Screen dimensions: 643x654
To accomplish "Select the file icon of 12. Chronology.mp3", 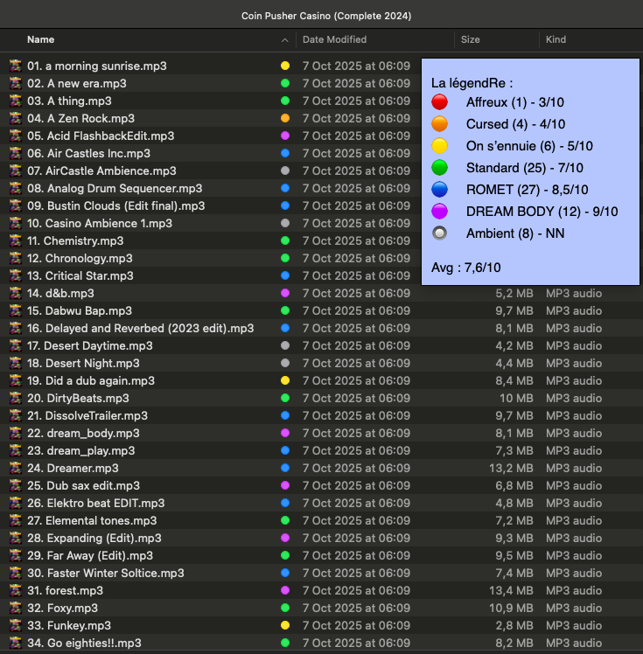I will tap(16, 258).
